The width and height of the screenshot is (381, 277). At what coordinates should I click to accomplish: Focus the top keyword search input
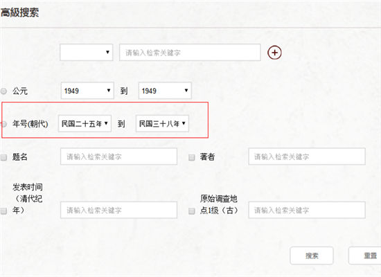pos(190,52)
